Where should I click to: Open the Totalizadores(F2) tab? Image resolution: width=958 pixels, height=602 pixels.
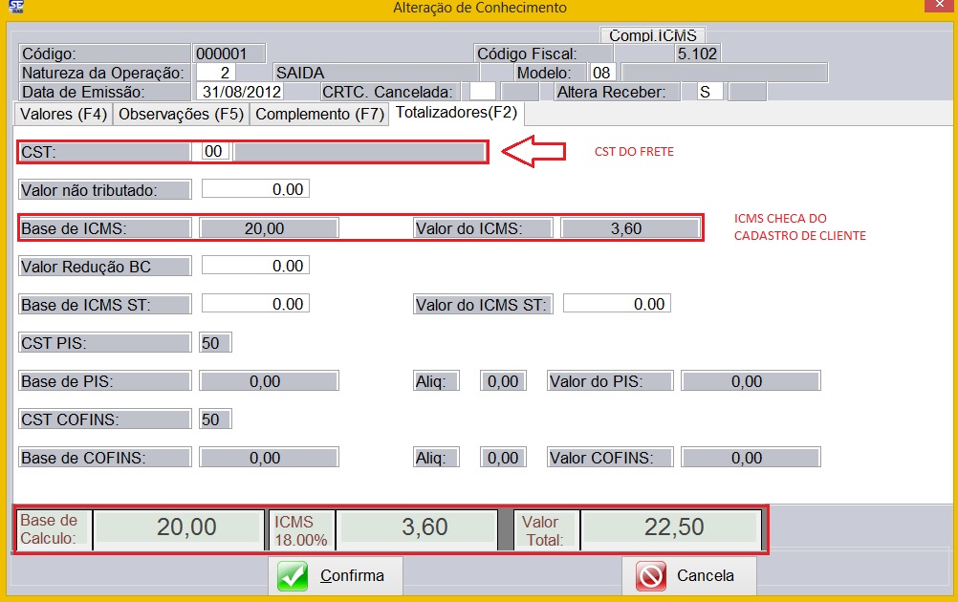tap(456, 113)
